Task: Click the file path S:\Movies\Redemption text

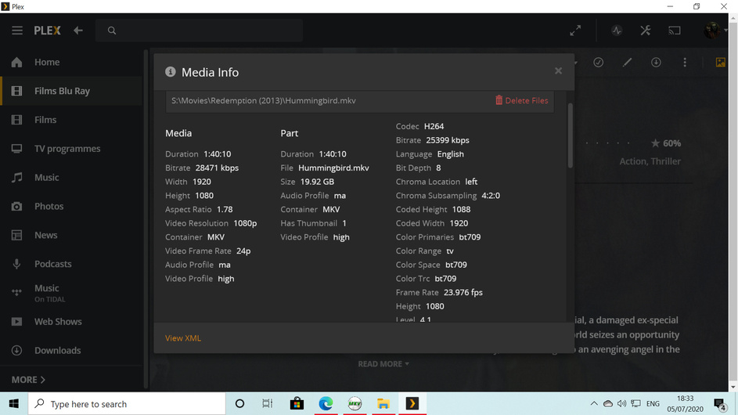Action: [264, 100]
